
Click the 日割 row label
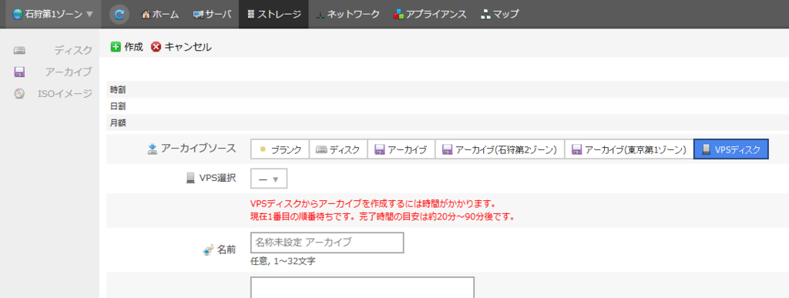(x=118, y=106)
